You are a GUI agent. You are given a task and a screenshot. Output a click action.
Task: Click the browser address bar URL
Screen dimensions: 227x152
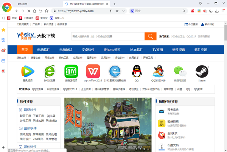coord(76,11)
